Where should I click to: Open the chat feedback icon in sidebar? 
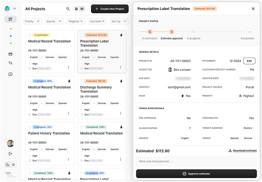coord(10,74)
